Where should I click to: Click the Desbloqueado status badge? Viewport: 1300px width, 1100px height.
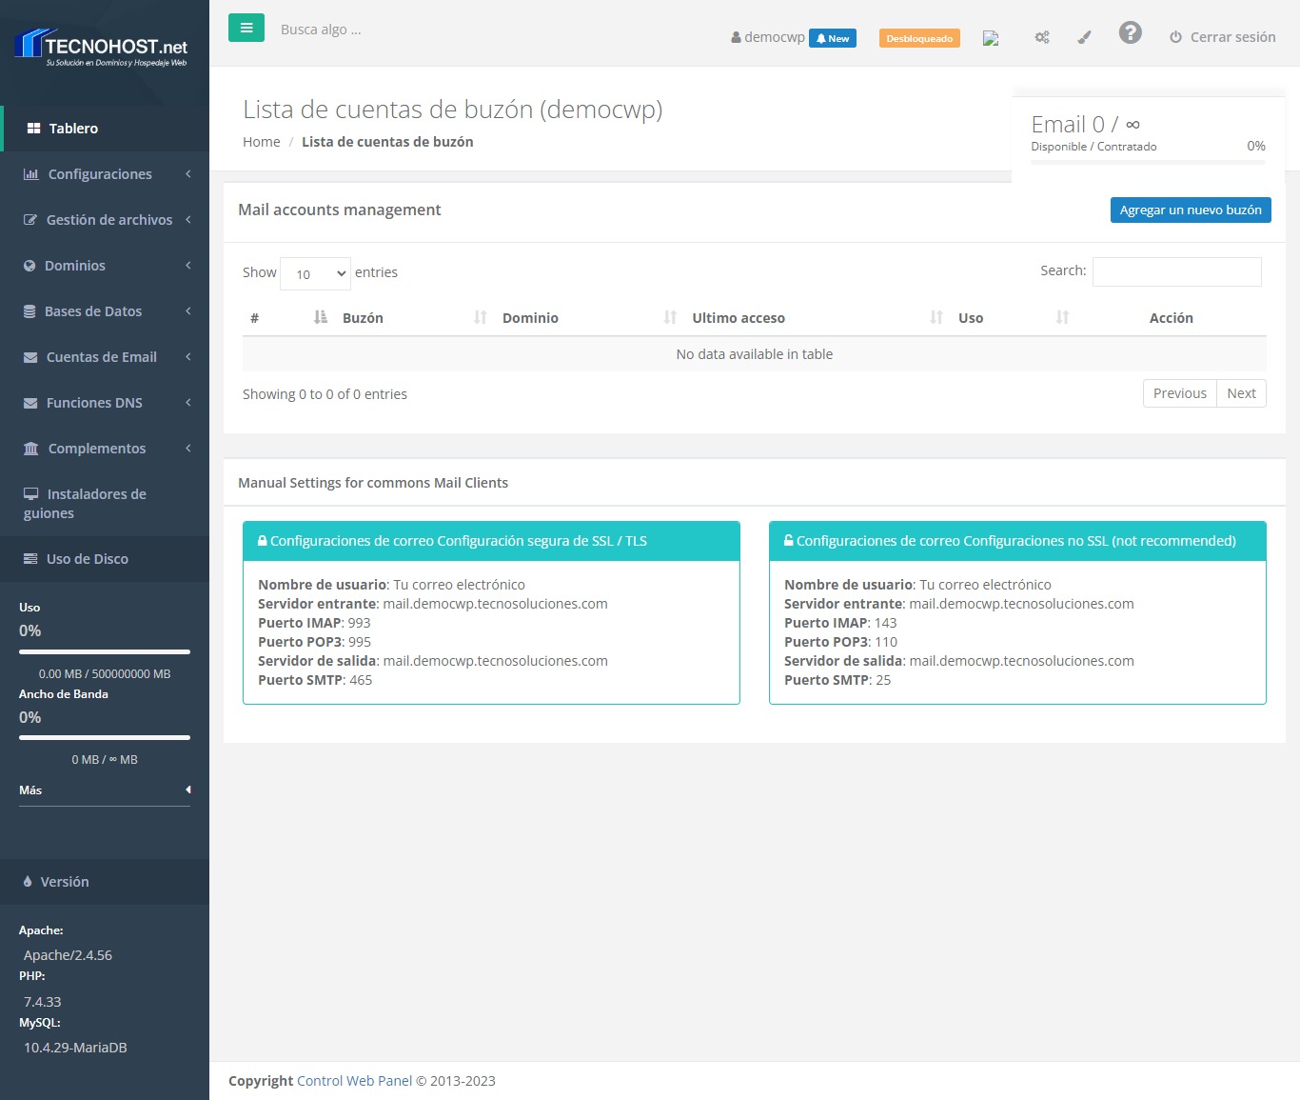[x=918, y=38]
